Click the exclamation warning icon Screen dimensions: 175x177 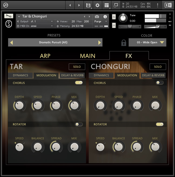pos(157,5)
